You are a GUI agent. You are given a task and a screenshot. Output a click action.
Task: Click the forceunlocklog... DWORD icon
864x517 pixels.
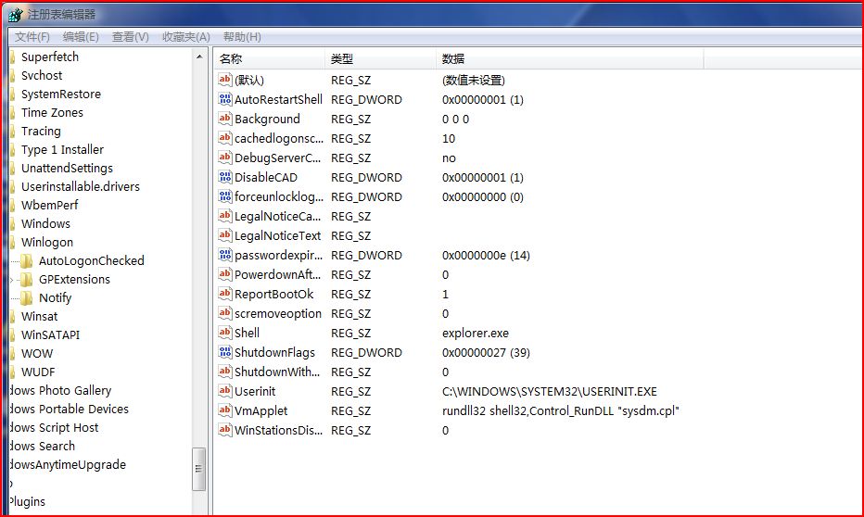pos(225,196)
